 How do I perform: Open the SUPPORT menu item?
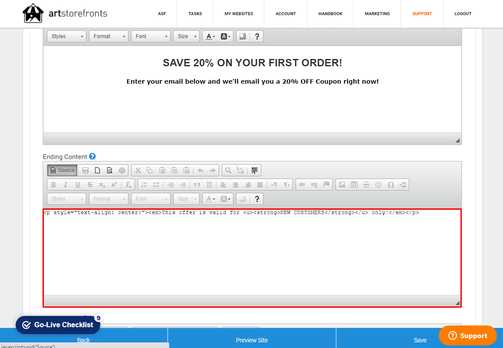(422, 14)
